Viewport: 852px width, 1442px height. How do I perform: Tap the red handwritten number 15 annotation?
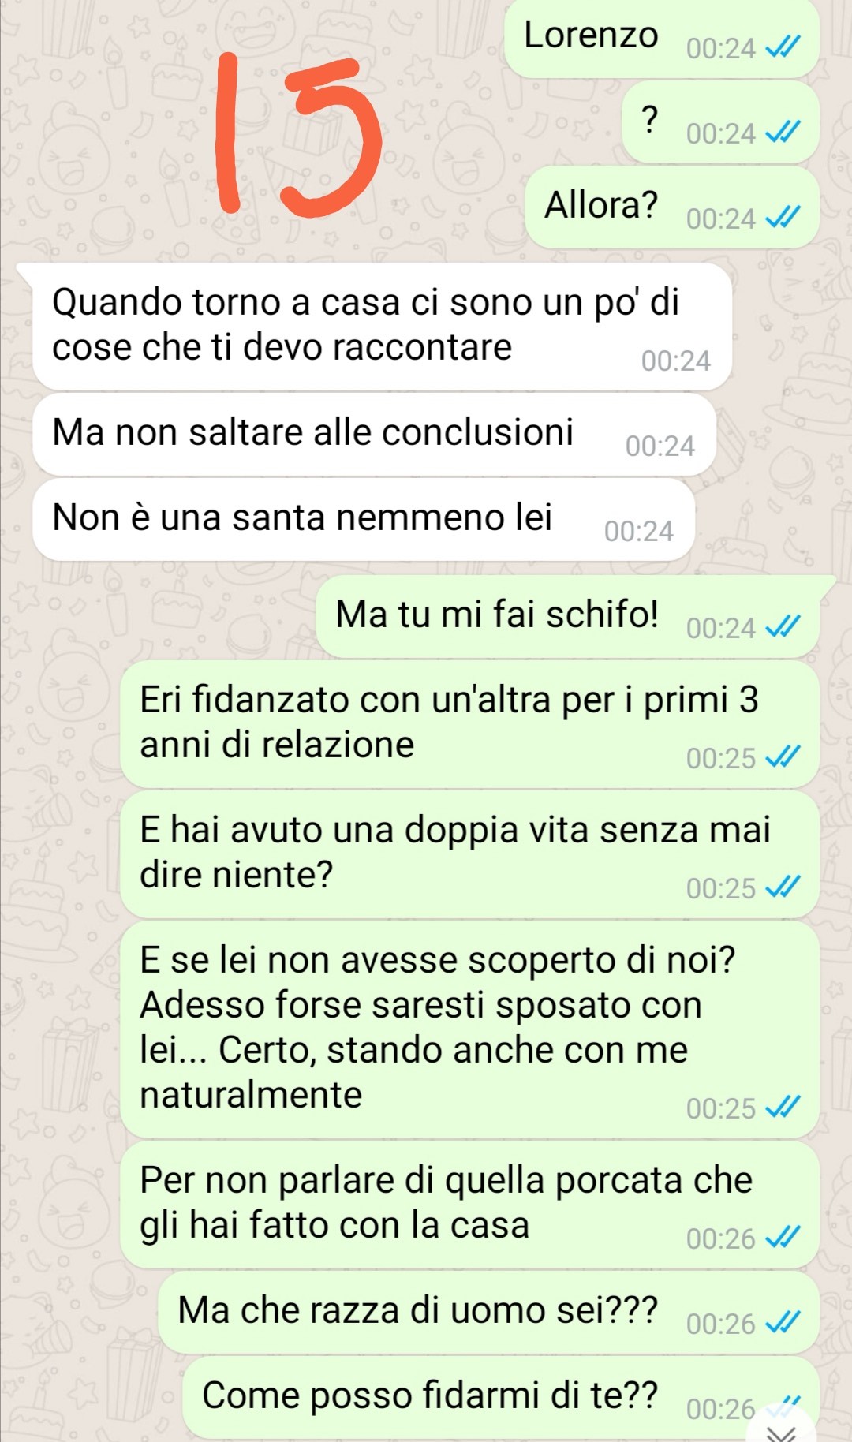point(298,134)
